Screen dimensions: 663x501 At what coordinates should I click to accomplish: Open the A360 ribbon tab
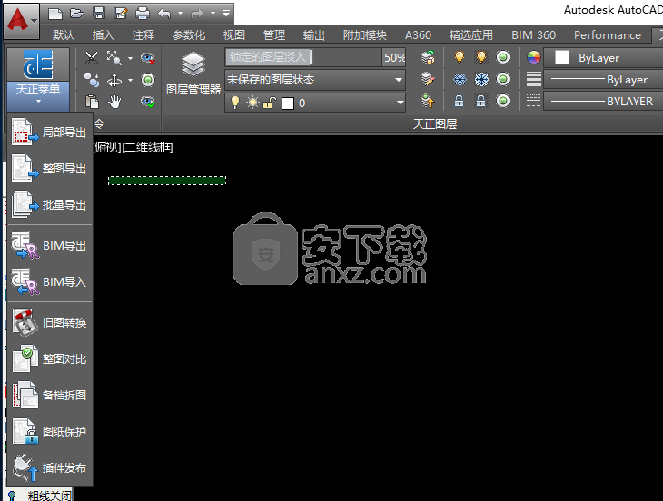point(418,34)
